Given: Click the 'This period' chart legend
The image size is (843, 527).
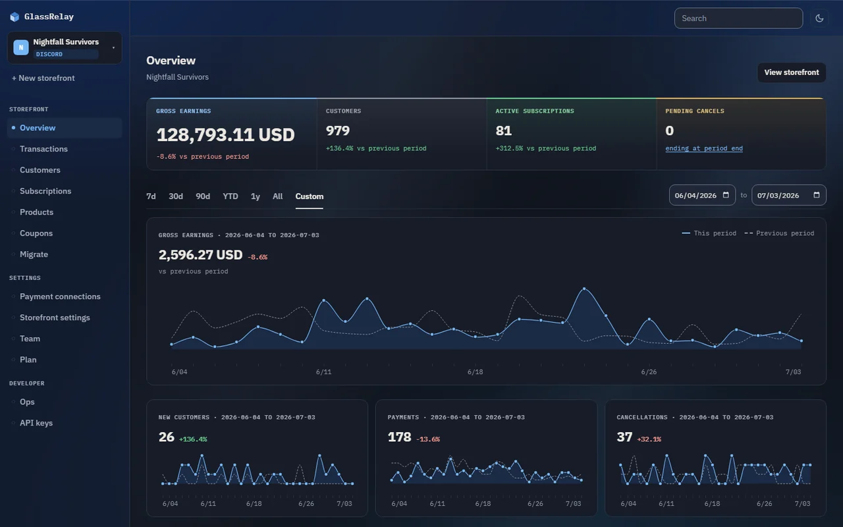Looking at the screenshot, I should coord(709,233).
